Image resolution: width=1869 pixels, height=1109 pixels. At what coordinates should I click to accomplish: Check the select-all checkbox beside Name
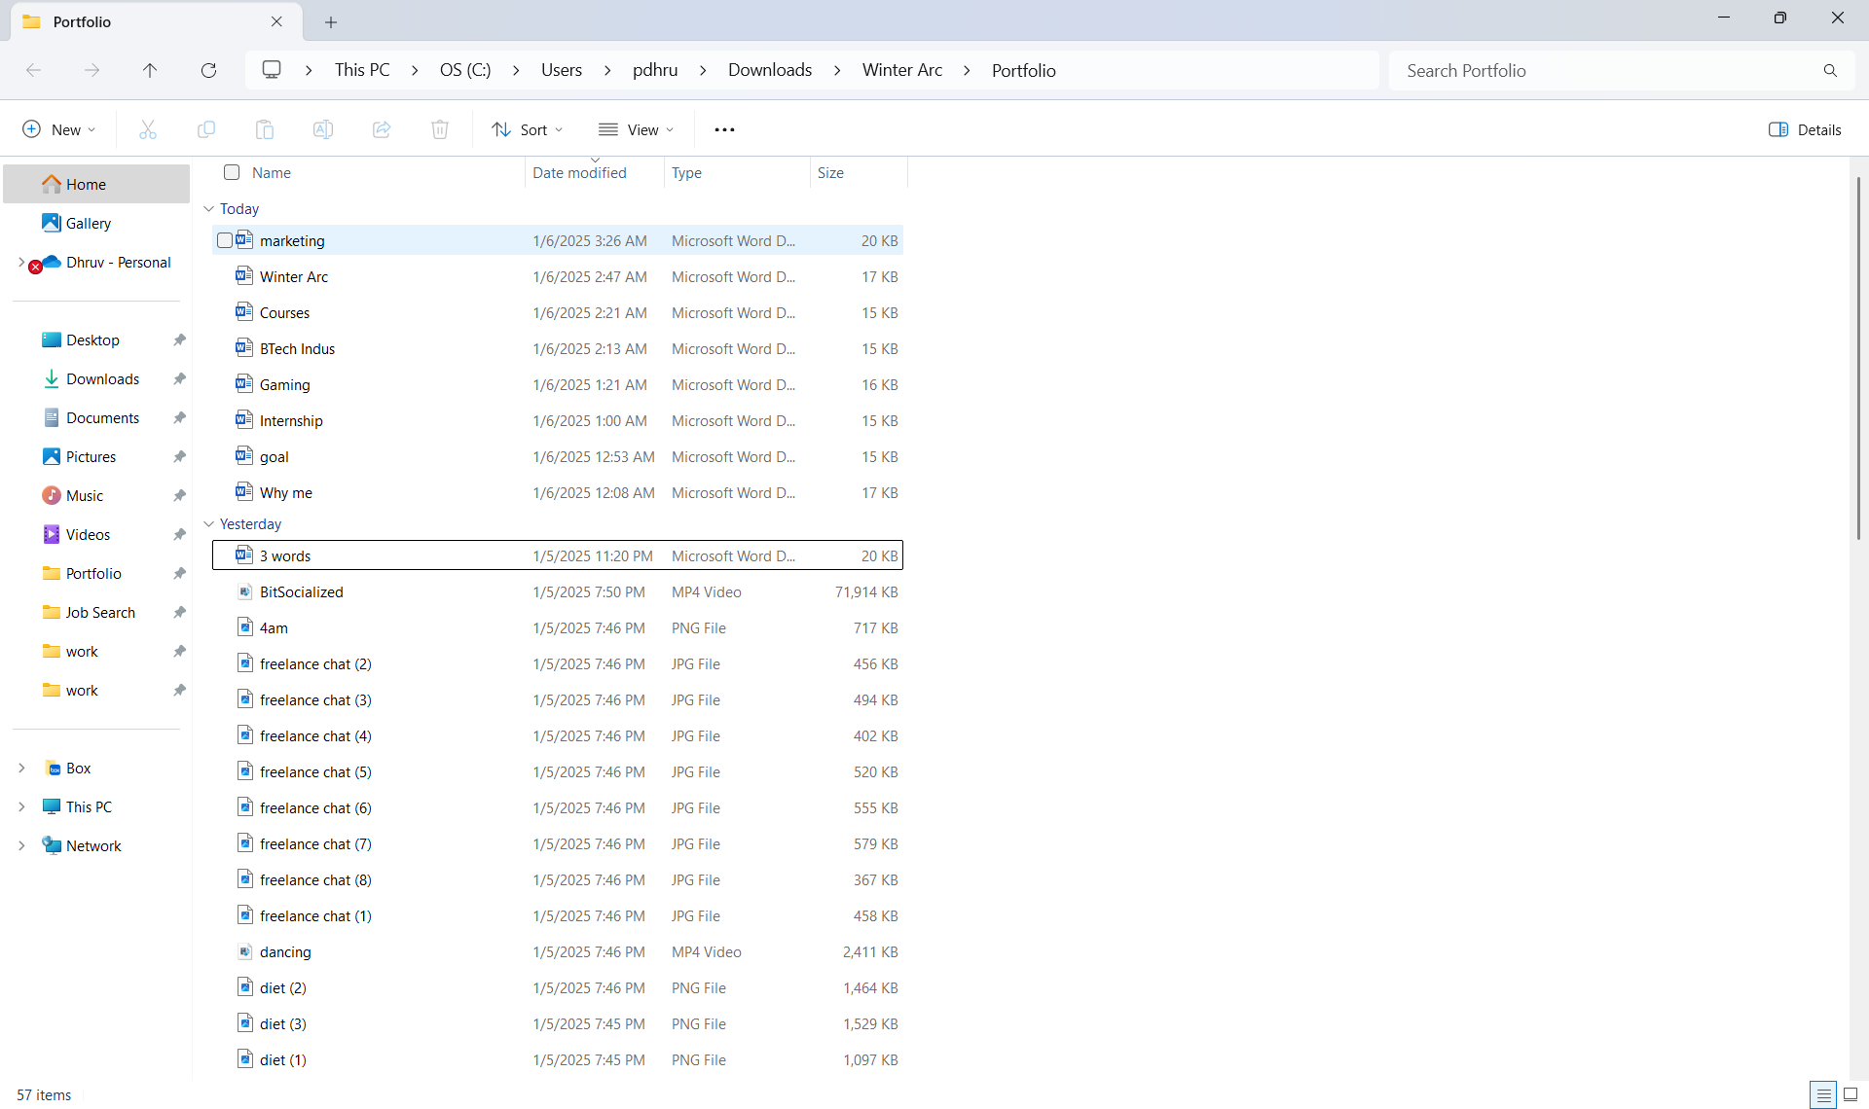(232, 172)
